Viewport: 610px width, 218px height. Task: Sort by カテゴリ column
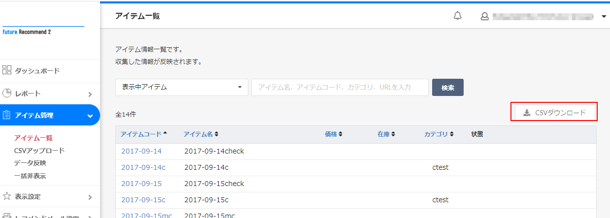coord(439,134)
